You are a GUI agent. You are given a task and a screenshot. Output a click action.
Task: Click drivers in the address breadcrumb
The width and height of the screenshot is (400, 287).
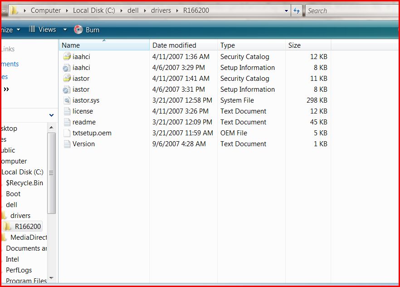click(x=161, y=10)
